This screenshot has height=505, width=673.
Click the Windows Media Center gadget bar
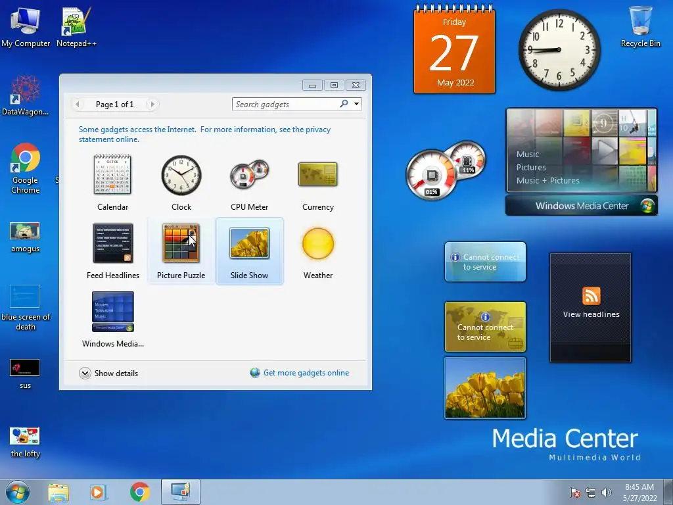581,206
